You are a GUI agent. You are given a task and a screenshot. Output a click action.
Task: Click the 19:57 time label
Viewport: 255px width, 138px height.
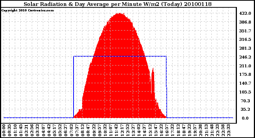click(x=195, y=130)
